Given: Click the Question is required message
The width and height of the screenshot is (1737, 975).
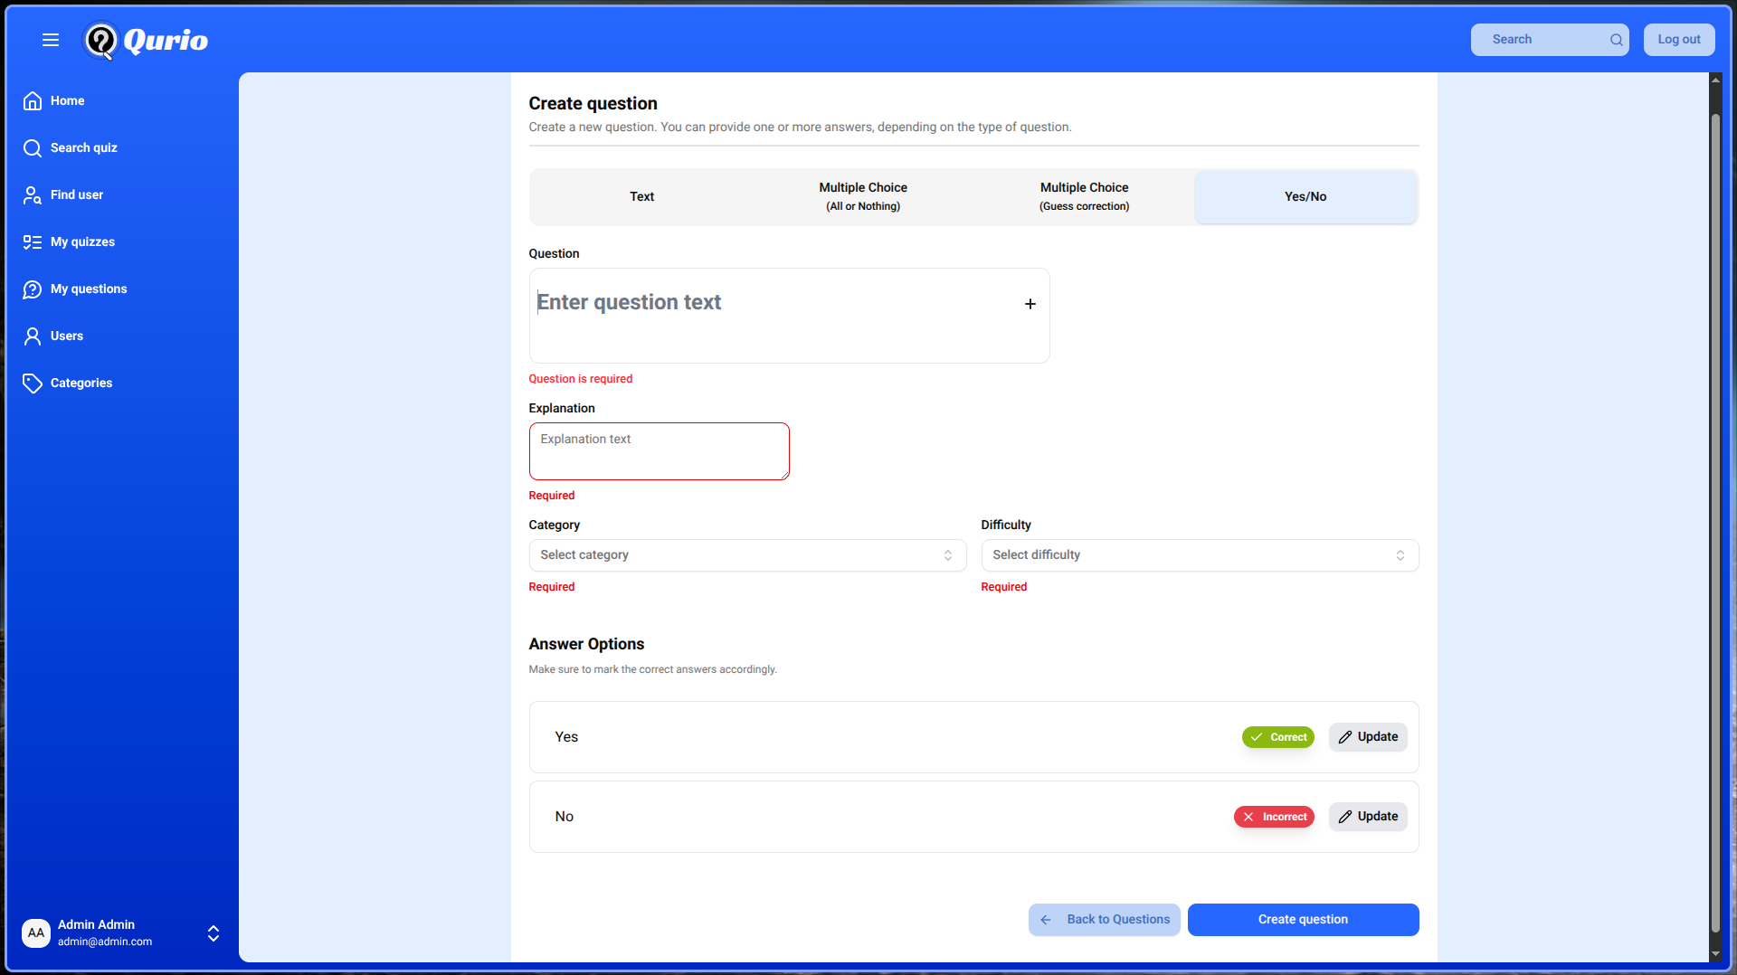Looking at the screenshot, I should pos(581,379).
